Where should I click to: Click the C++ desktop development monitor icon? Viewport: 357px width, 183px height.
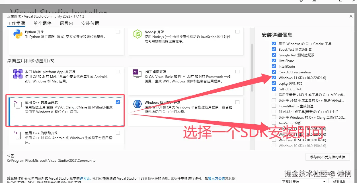click(18, 105)
